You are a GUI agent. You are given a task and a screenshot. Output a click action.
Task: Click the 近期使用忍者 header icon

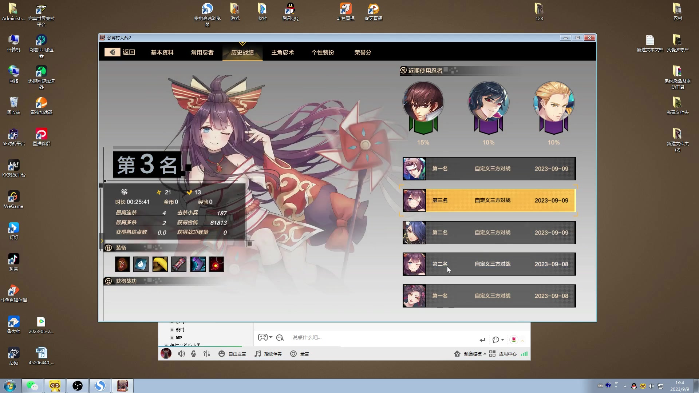(x=403, y=70)
